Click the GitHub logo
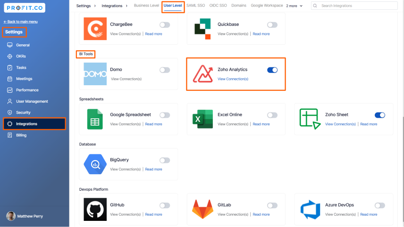The image size is (404, 227). pyautogui.click(x=95, y=210)
